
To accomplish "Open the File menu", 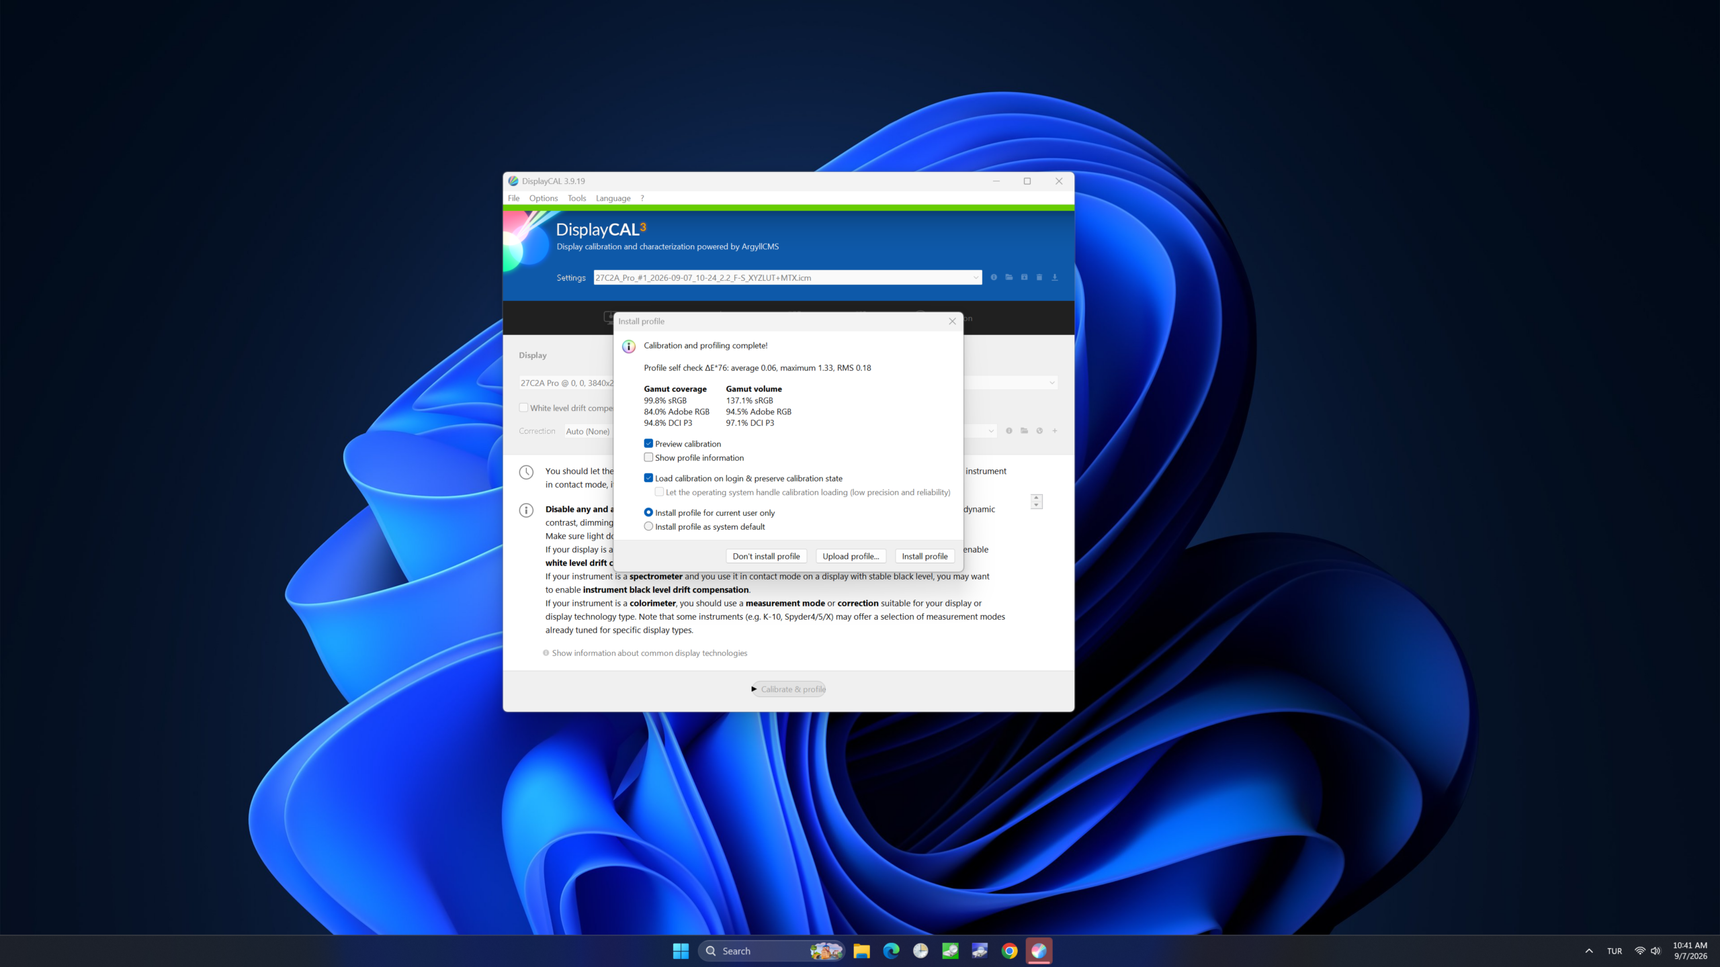I will pos(513,198).
